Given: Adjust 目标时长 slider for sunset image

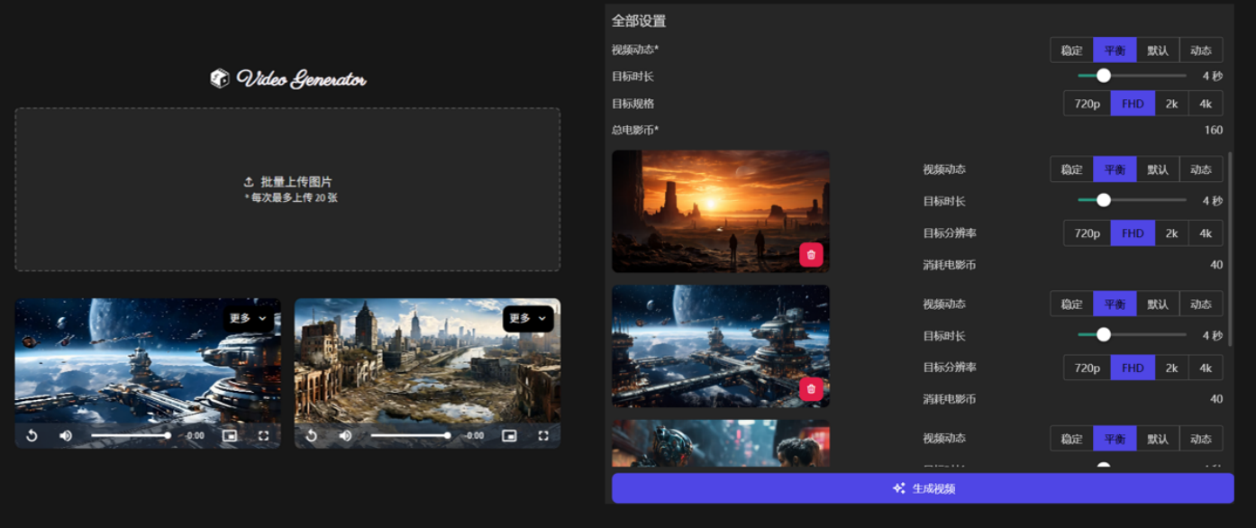Looking at the screenshot, I should (1132, 201).
